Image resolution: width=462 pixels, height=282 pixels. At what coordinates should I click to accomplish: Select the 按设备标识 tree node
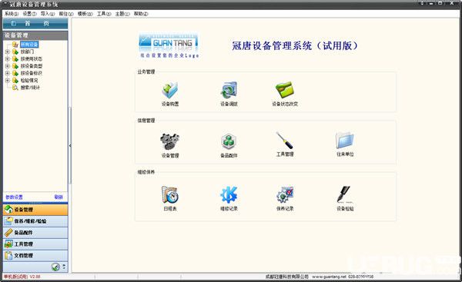tap(32, 73)
